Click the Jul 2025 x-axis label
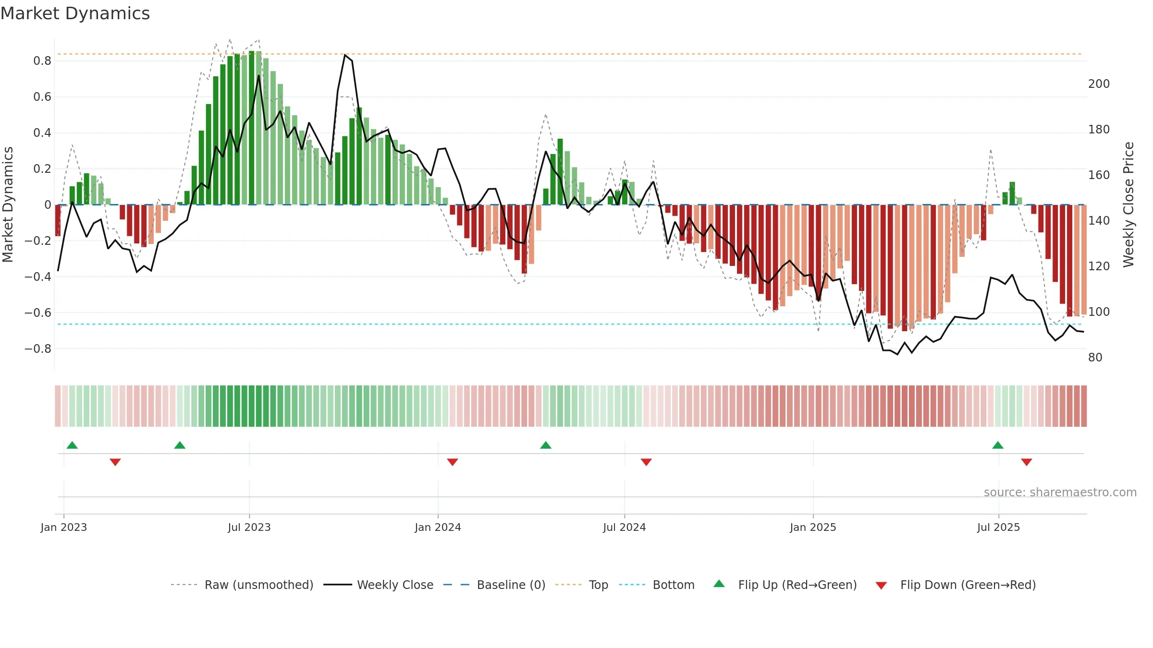Screen dimensions: 1153x648 999,527
